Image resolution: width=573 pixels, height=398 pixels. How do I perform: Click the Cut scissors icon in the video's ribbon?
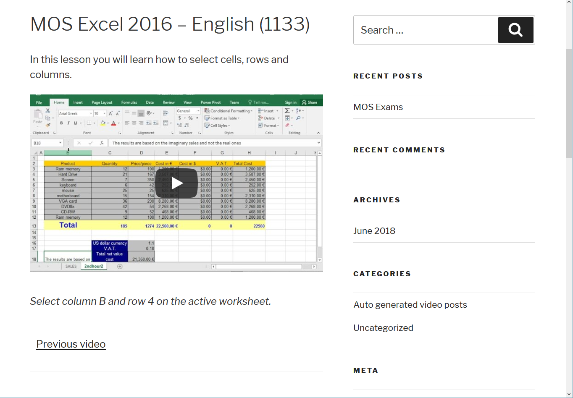tap(48, 111)
